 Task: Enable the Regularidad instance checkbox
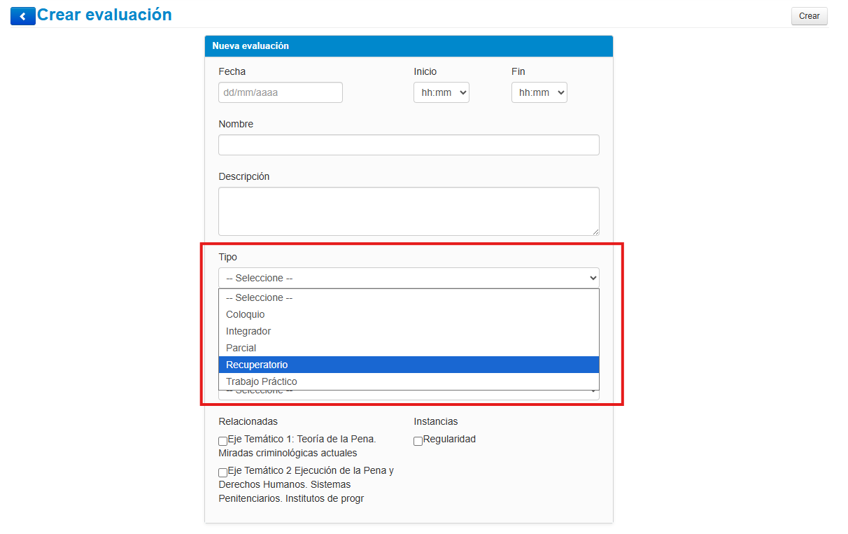click(418, 442)
